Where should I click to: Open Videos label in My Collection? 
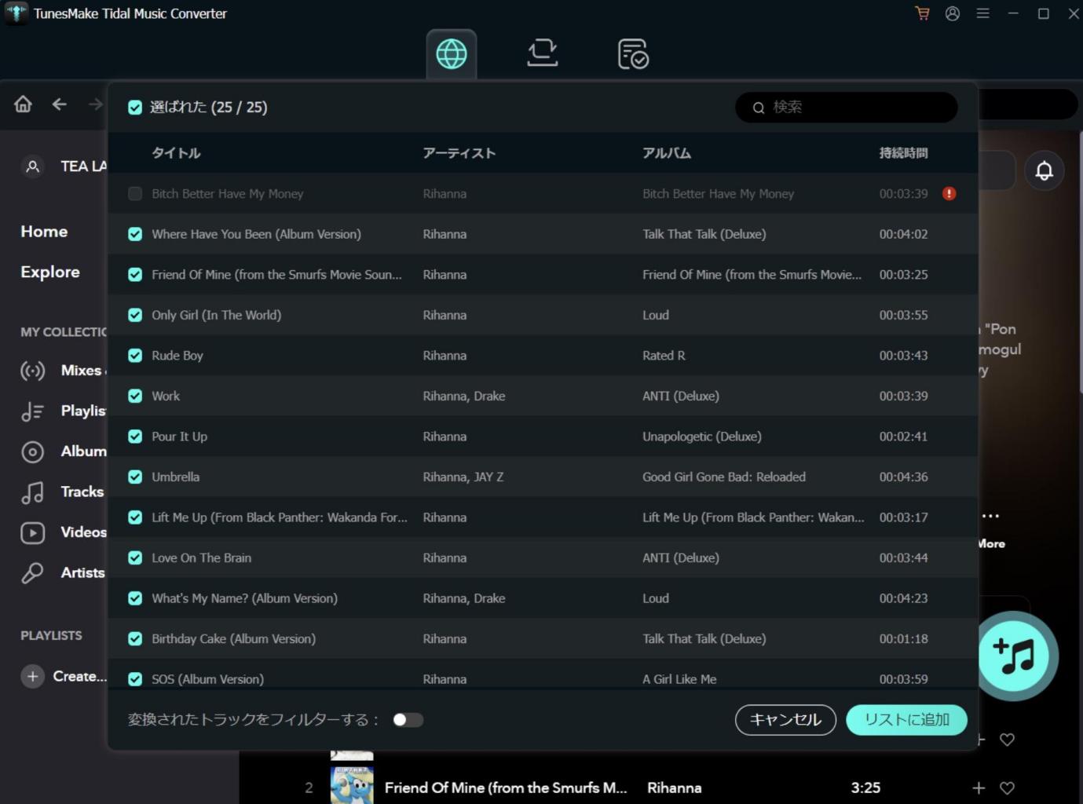click(x=83, y=532)
